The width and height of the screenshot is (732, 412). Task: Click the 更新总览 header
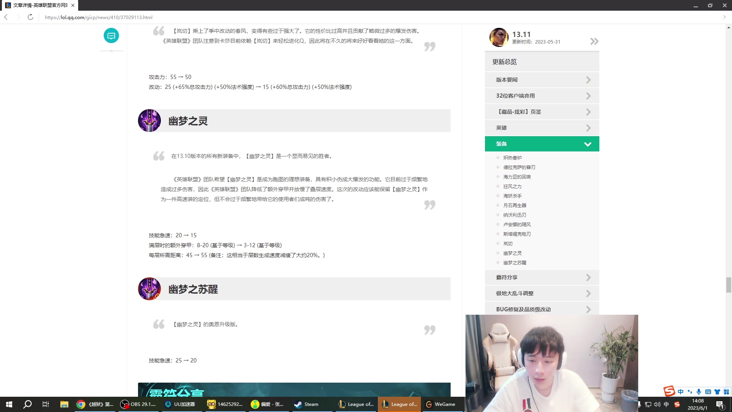pyautogui.click(x=542, y=62)
